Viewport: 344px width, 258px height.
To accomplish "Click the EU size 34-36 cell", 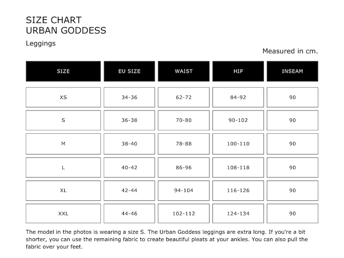I will [129, 98].
